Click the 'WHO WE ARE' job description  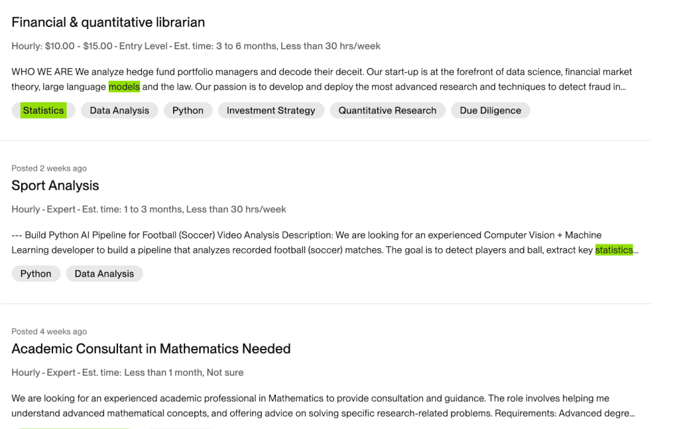click(x=322, y=79)
